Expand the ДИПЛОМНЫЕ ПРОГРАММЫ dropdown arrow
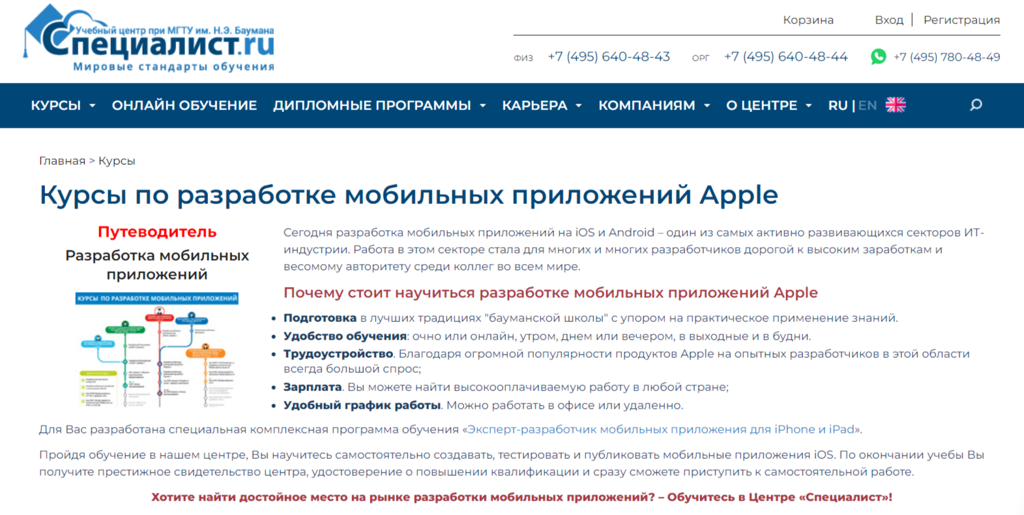 483,106
